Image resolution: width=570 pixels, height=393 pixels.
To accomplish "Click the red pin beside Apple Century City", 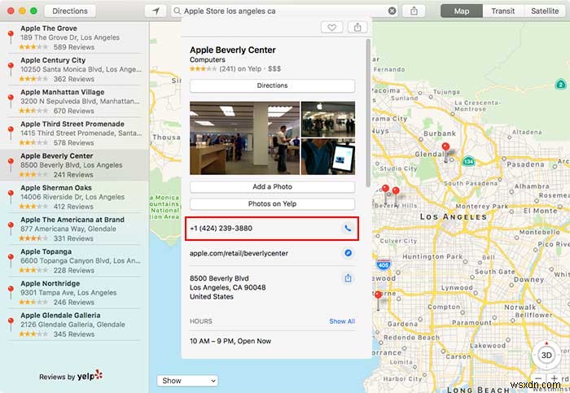I will point(11,68).
